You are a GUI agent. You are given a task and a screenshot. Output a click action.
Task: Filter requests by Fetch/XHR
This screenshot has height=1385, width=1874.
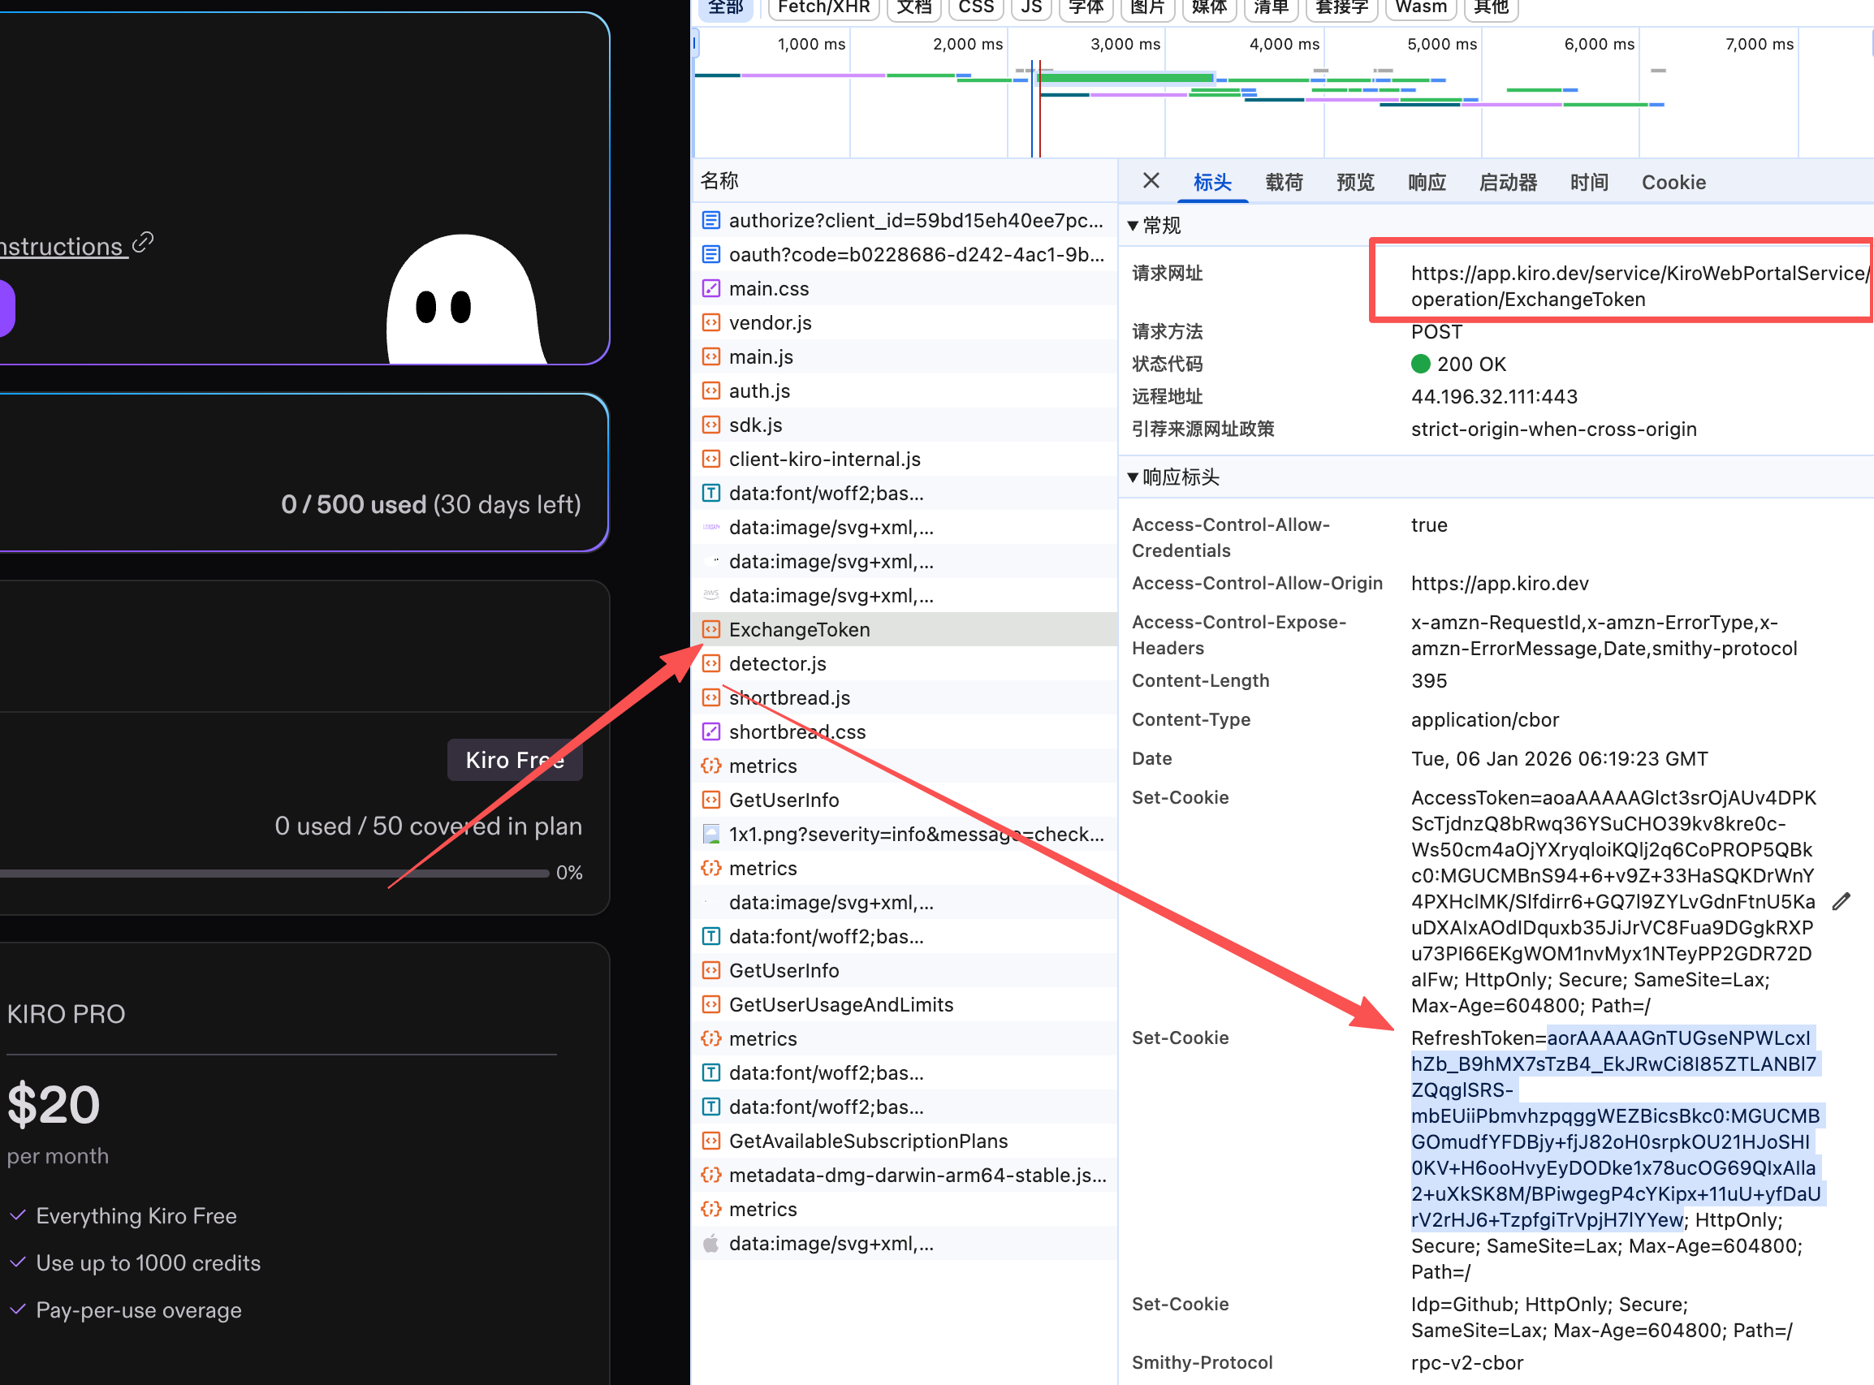coord(823,8)
